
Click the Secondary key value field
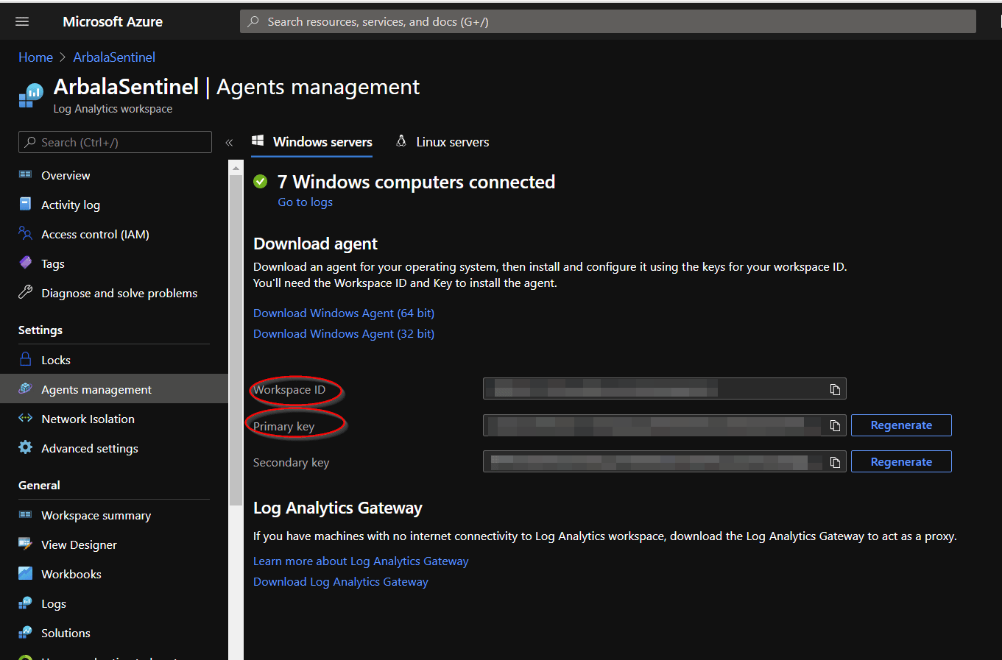664,461
